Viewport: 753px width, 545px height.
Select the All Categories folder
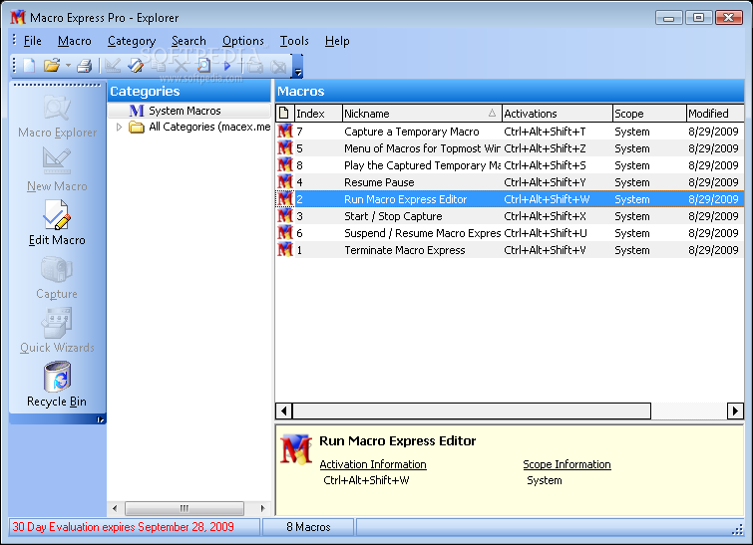(x=200, y=128)
